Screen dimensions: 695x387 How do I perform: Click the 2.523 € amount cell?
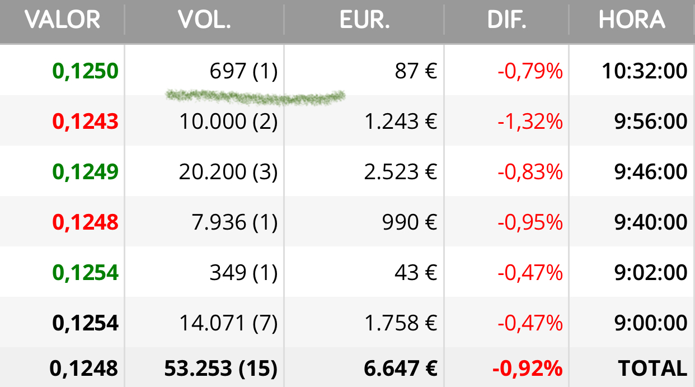tap(401, 172)
